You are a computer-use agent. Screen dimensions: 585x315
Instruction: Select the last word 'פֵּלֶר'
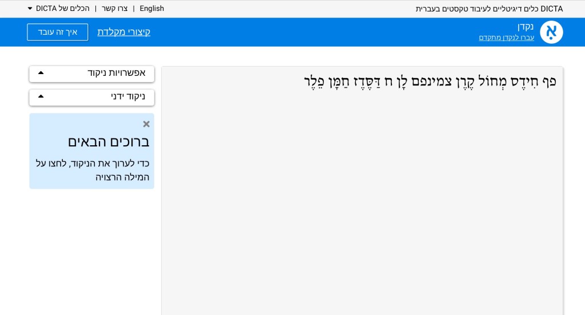click(x=314, y=81)
